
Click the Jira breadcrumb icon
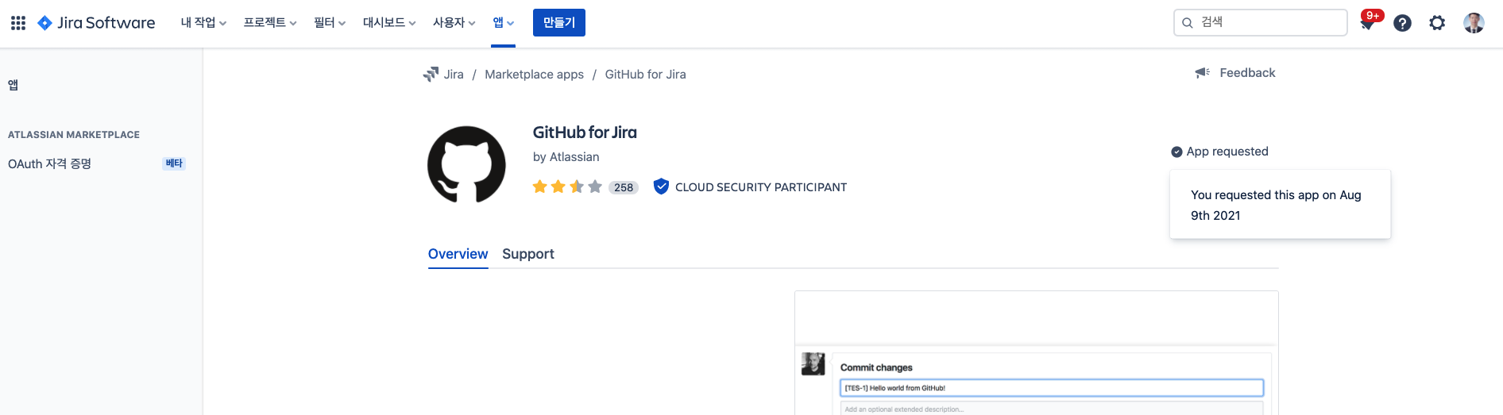[431, 74]
